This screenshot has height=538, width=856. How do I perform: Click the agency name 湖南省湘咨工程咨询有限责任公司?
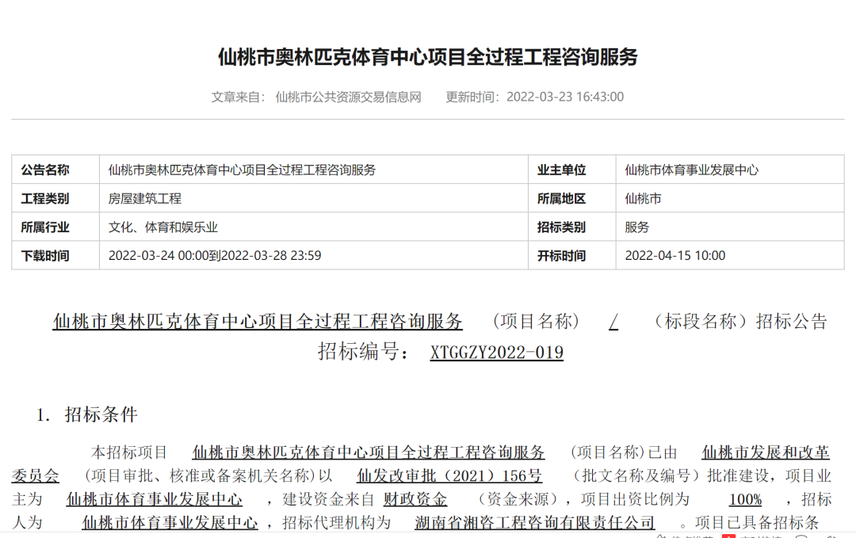[535, 523]
